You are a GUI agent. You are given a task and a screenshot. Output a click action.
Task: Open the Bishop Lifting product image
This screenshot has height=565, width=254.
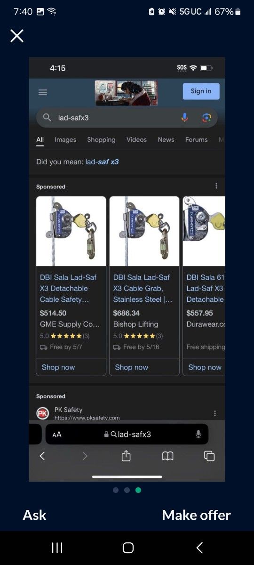click(144, 231)
